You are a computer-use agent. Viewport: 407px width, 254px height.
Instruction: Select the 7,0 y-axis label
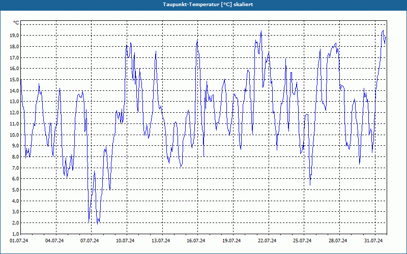16,168
